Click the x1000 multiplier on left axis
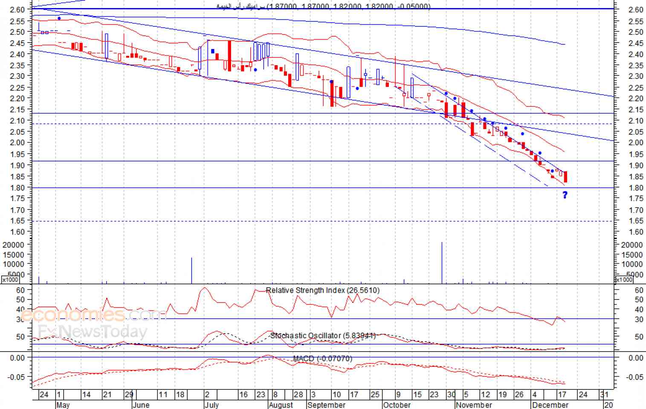The width and height of the screenshot is (646, 409). tap(10, 280)
